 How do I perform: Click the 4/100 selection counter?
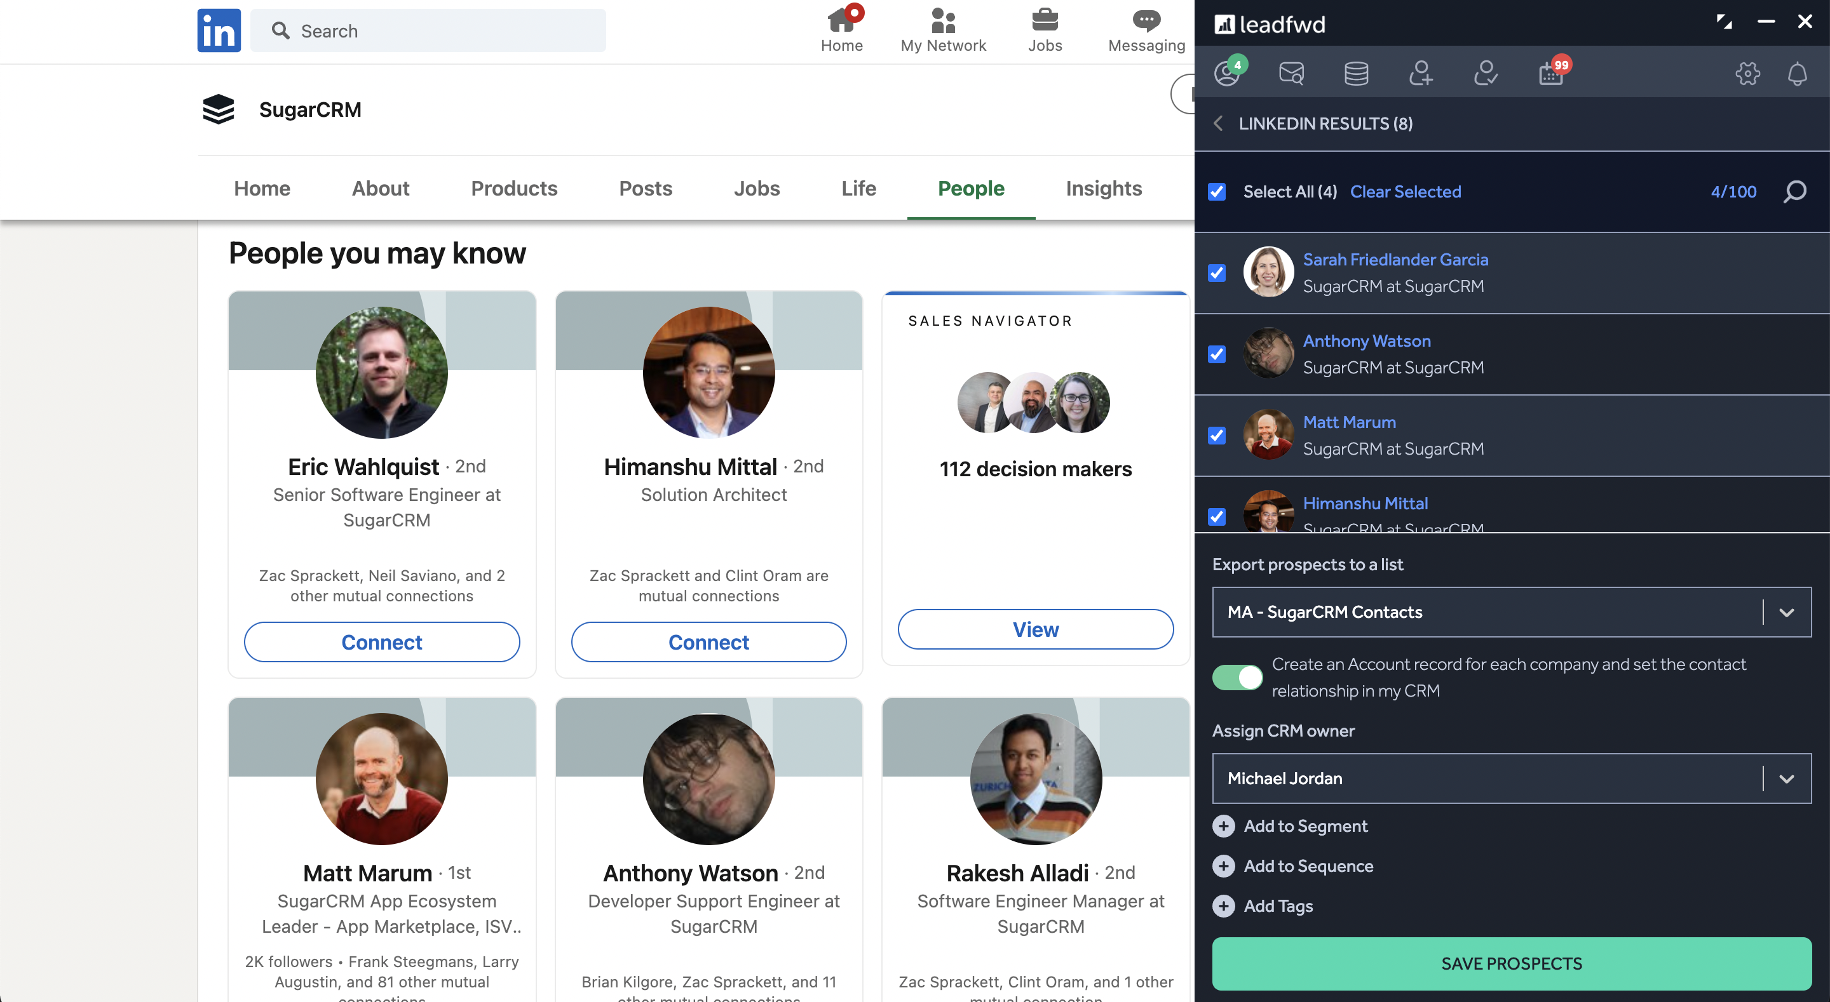(1733, 192)
